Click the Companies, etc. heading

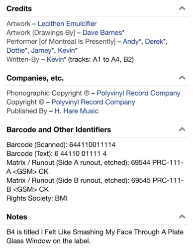(35, 78)
